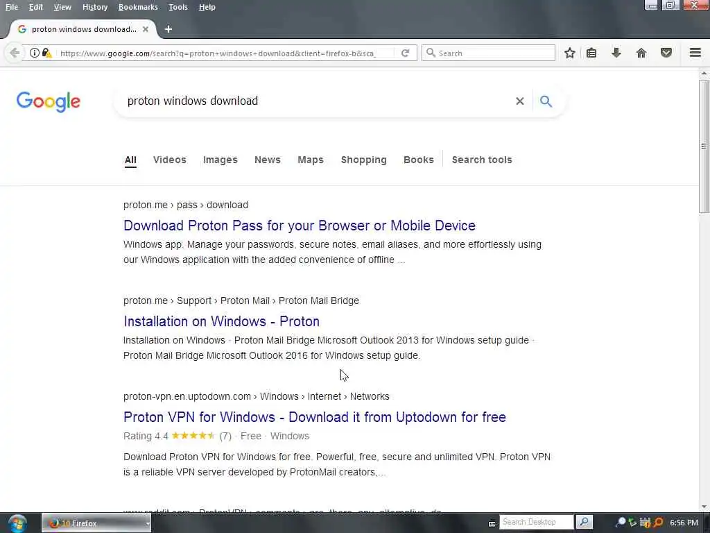Switch to Maps results tab
Viewport: 710px width, 533px height.
(x=311, y=160)
